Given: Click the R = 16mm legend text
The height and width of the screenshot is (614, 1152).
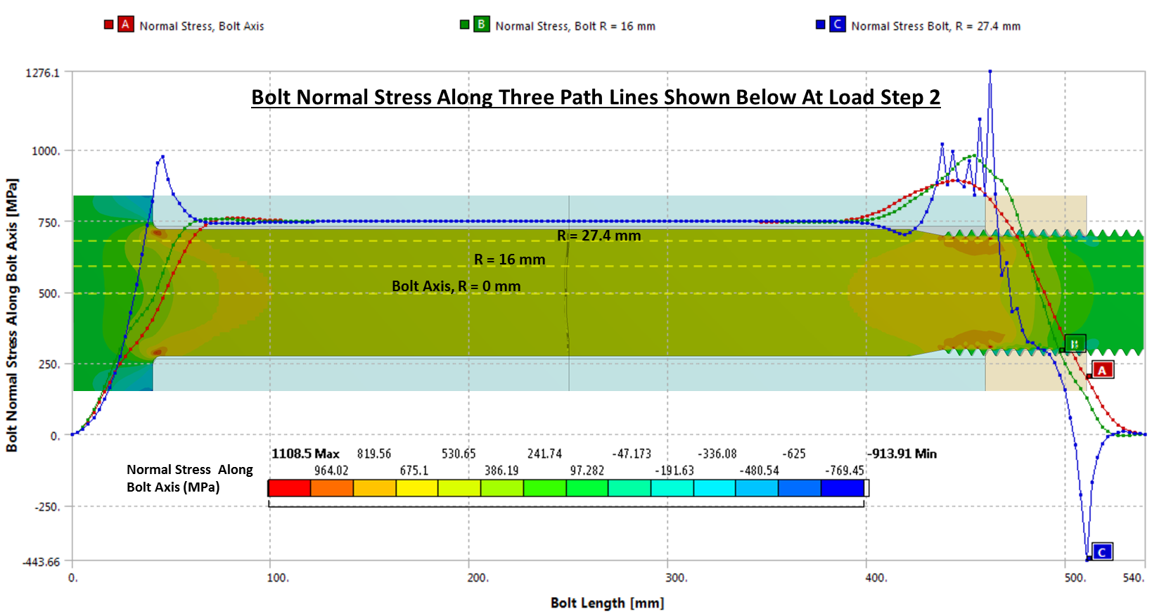Looking at the screenshot, I should pos(575,26).
